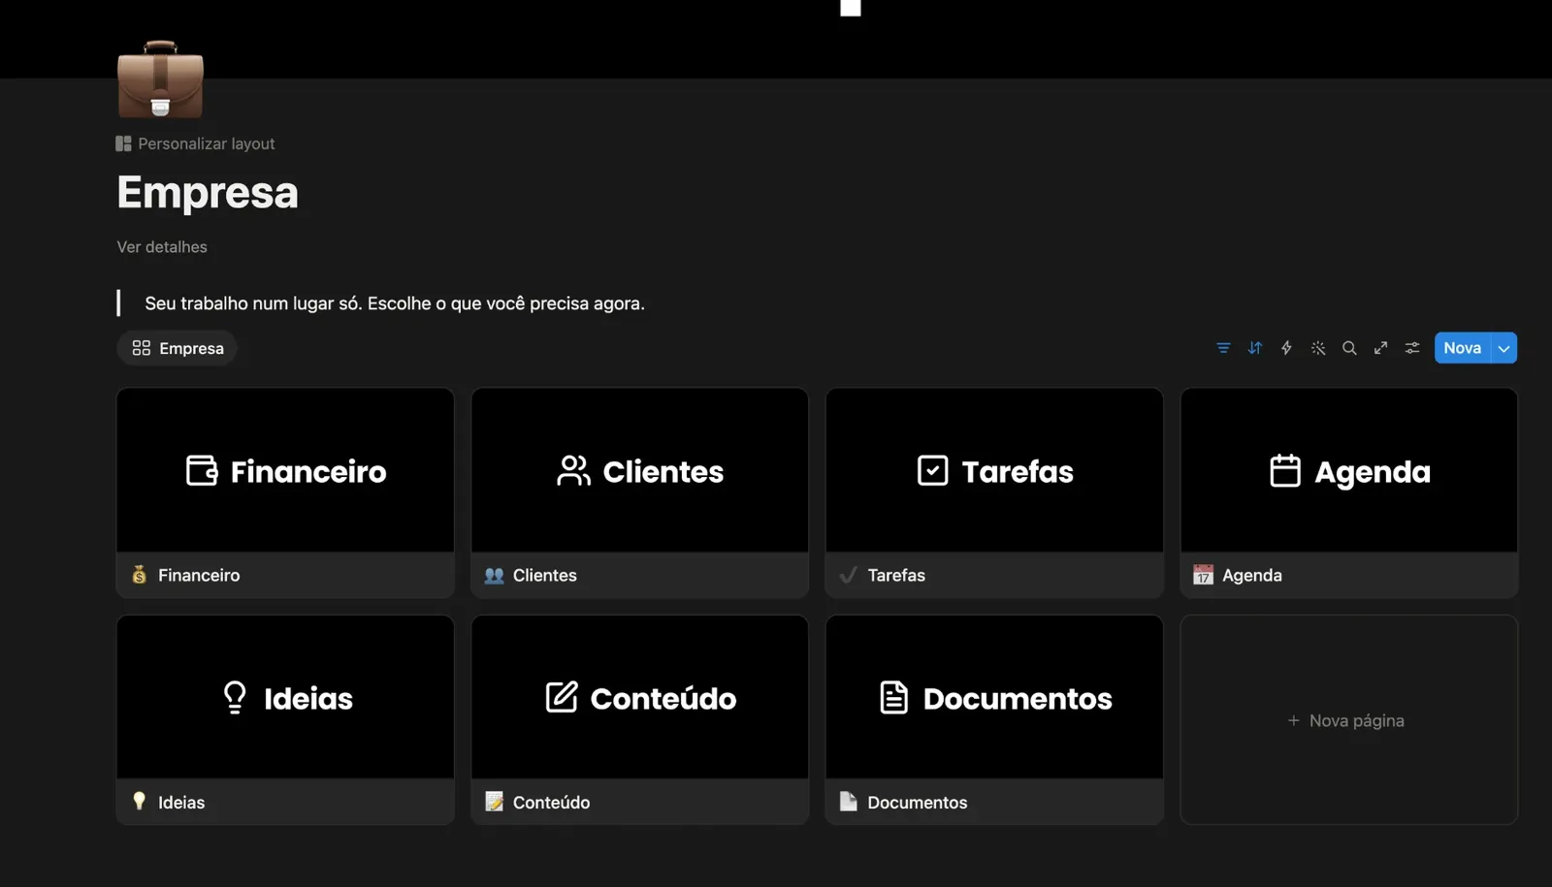Screen dimensions: 1552x887
Task: Click the Empresa page title
Action: click(208, 192)
